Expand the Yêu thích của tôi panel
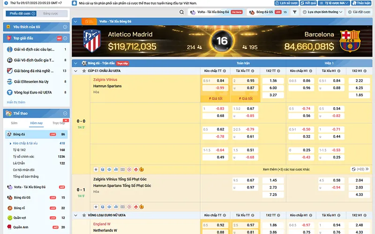The height and width of the screenshot is (234, 375). [65, 27]
